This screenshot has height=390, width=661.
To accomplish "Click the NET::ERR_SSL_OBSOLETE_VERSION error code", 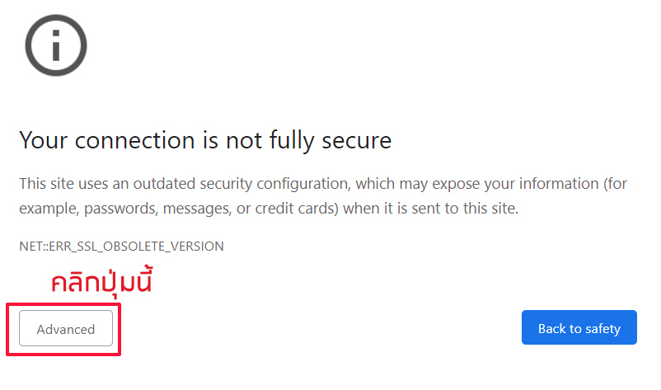I will [121, 247].
